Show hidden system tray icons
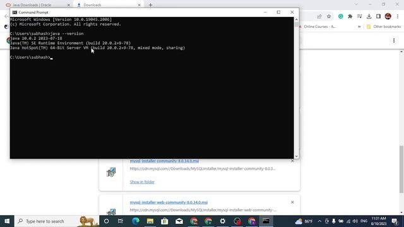Image resolution: width=404 pixels, height=227 pixels. click(319, 221)
